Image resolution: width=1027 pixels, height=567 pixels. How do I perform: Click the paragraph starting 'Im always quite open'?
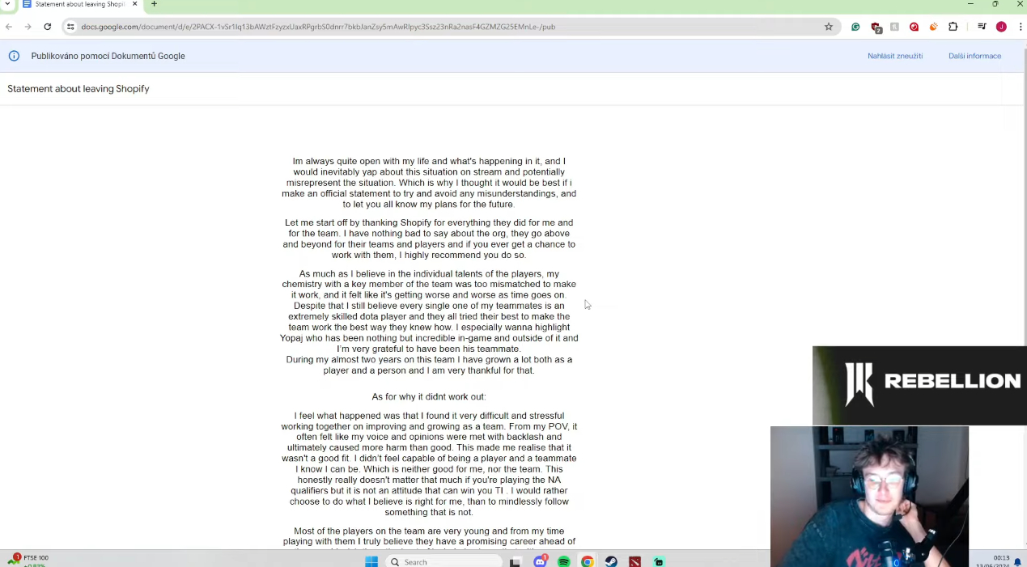pyautogui.click(x=429, y=183)
